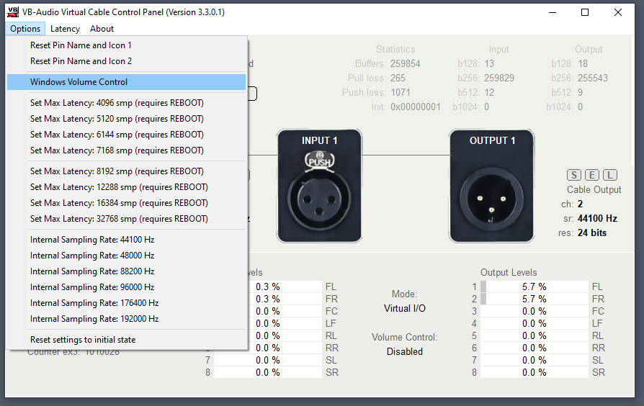Set Max Latency to 16384 smp
The height and width of the screenshot is (406, 644).
(x=127, y=203)
